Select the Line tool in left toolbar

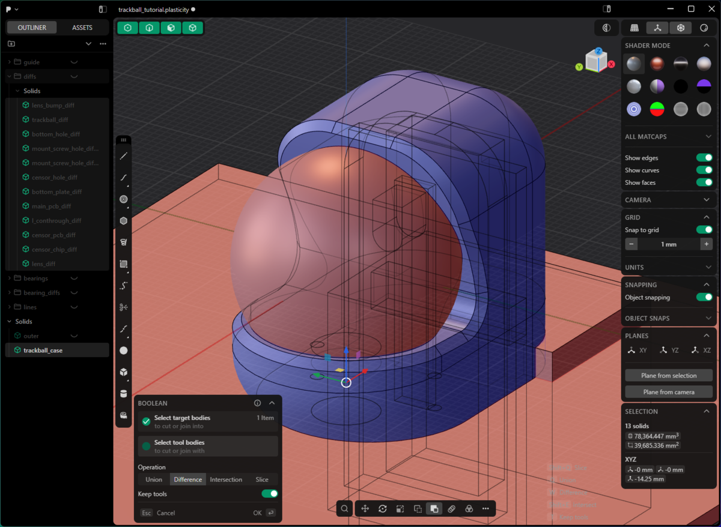(x=124, y=156)
